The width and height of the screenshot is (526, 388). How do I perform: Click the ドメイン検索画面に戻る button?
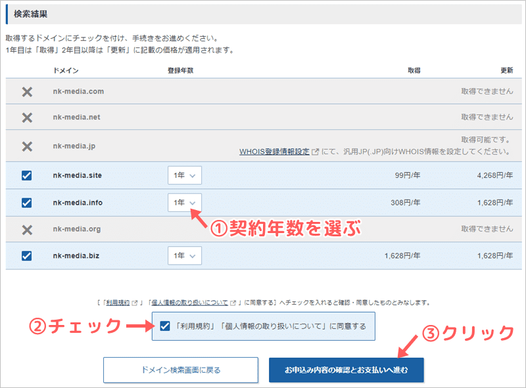pos(181,370)
